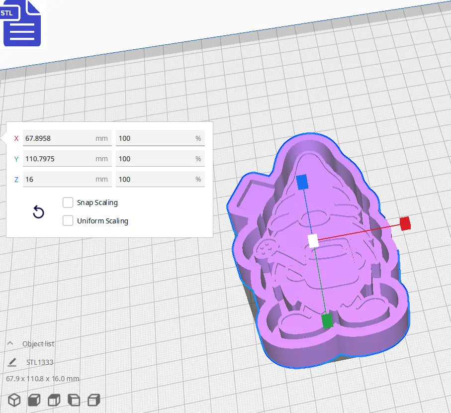Enable Uniform Scaling
451x413 pixels.
68,220
